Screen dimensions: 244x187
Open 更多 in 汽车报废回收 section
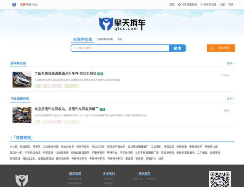230,99
